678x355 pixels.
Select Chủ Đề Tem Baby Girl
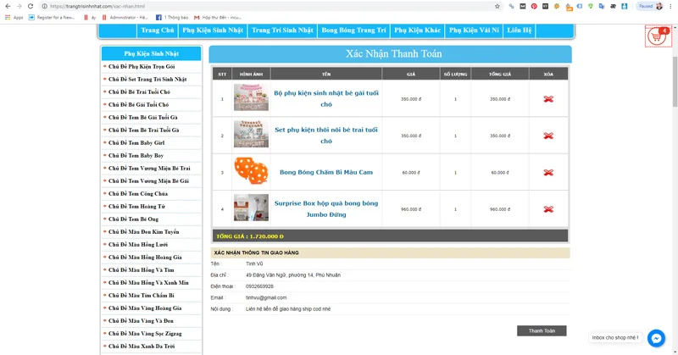tap(136, 142)
